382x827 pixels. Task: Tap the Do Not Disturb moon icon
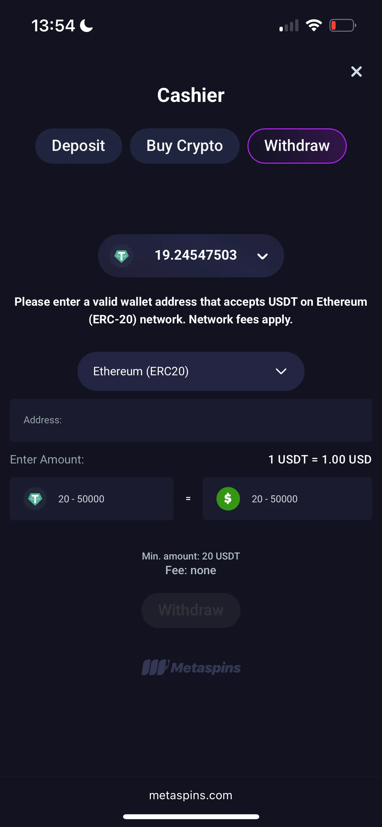click(87, 25)
